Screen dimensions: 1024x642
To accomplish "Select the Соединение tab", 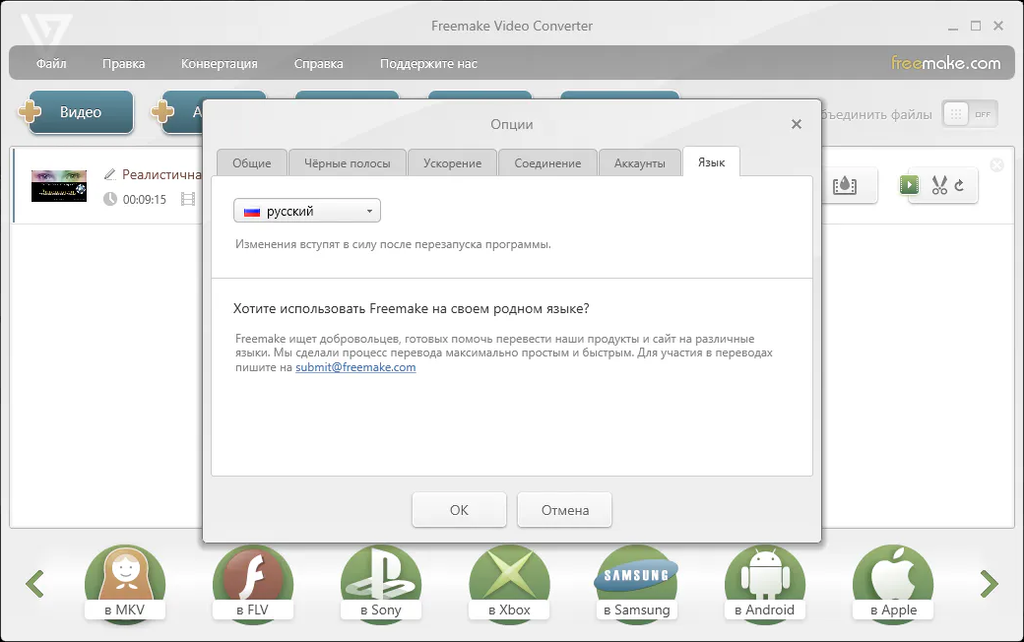I will tap(547, 163).
